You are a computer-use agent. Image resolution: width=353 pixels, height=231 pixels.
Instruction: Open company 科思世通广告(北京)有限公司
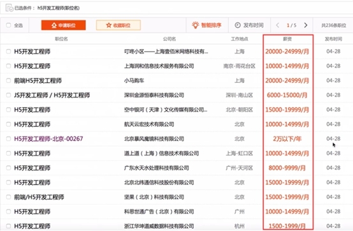coord(159,212)
